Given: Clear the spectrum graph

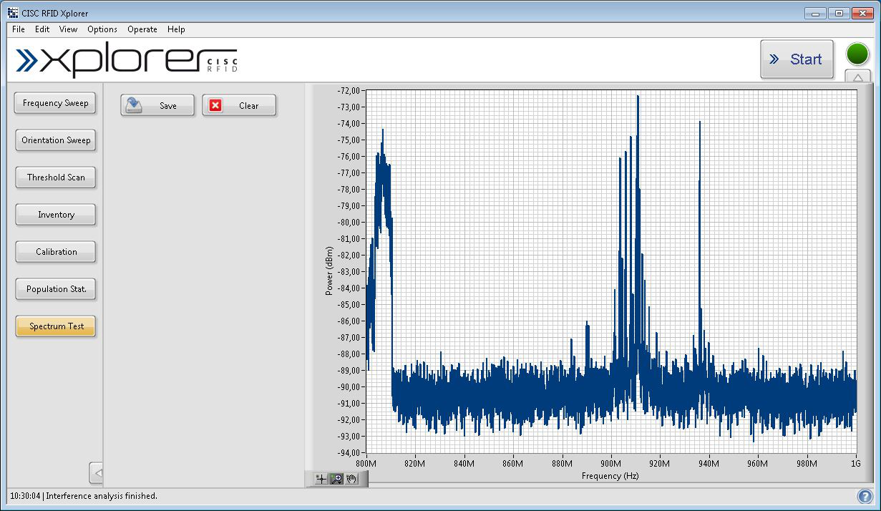Looking at the screenshot, I should [239, 105].
